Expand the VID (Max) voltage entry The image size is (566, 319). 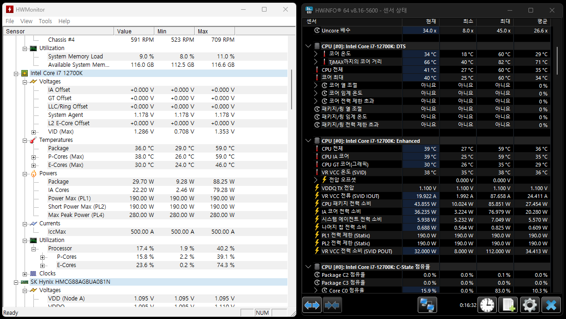[x=33, y=132]
